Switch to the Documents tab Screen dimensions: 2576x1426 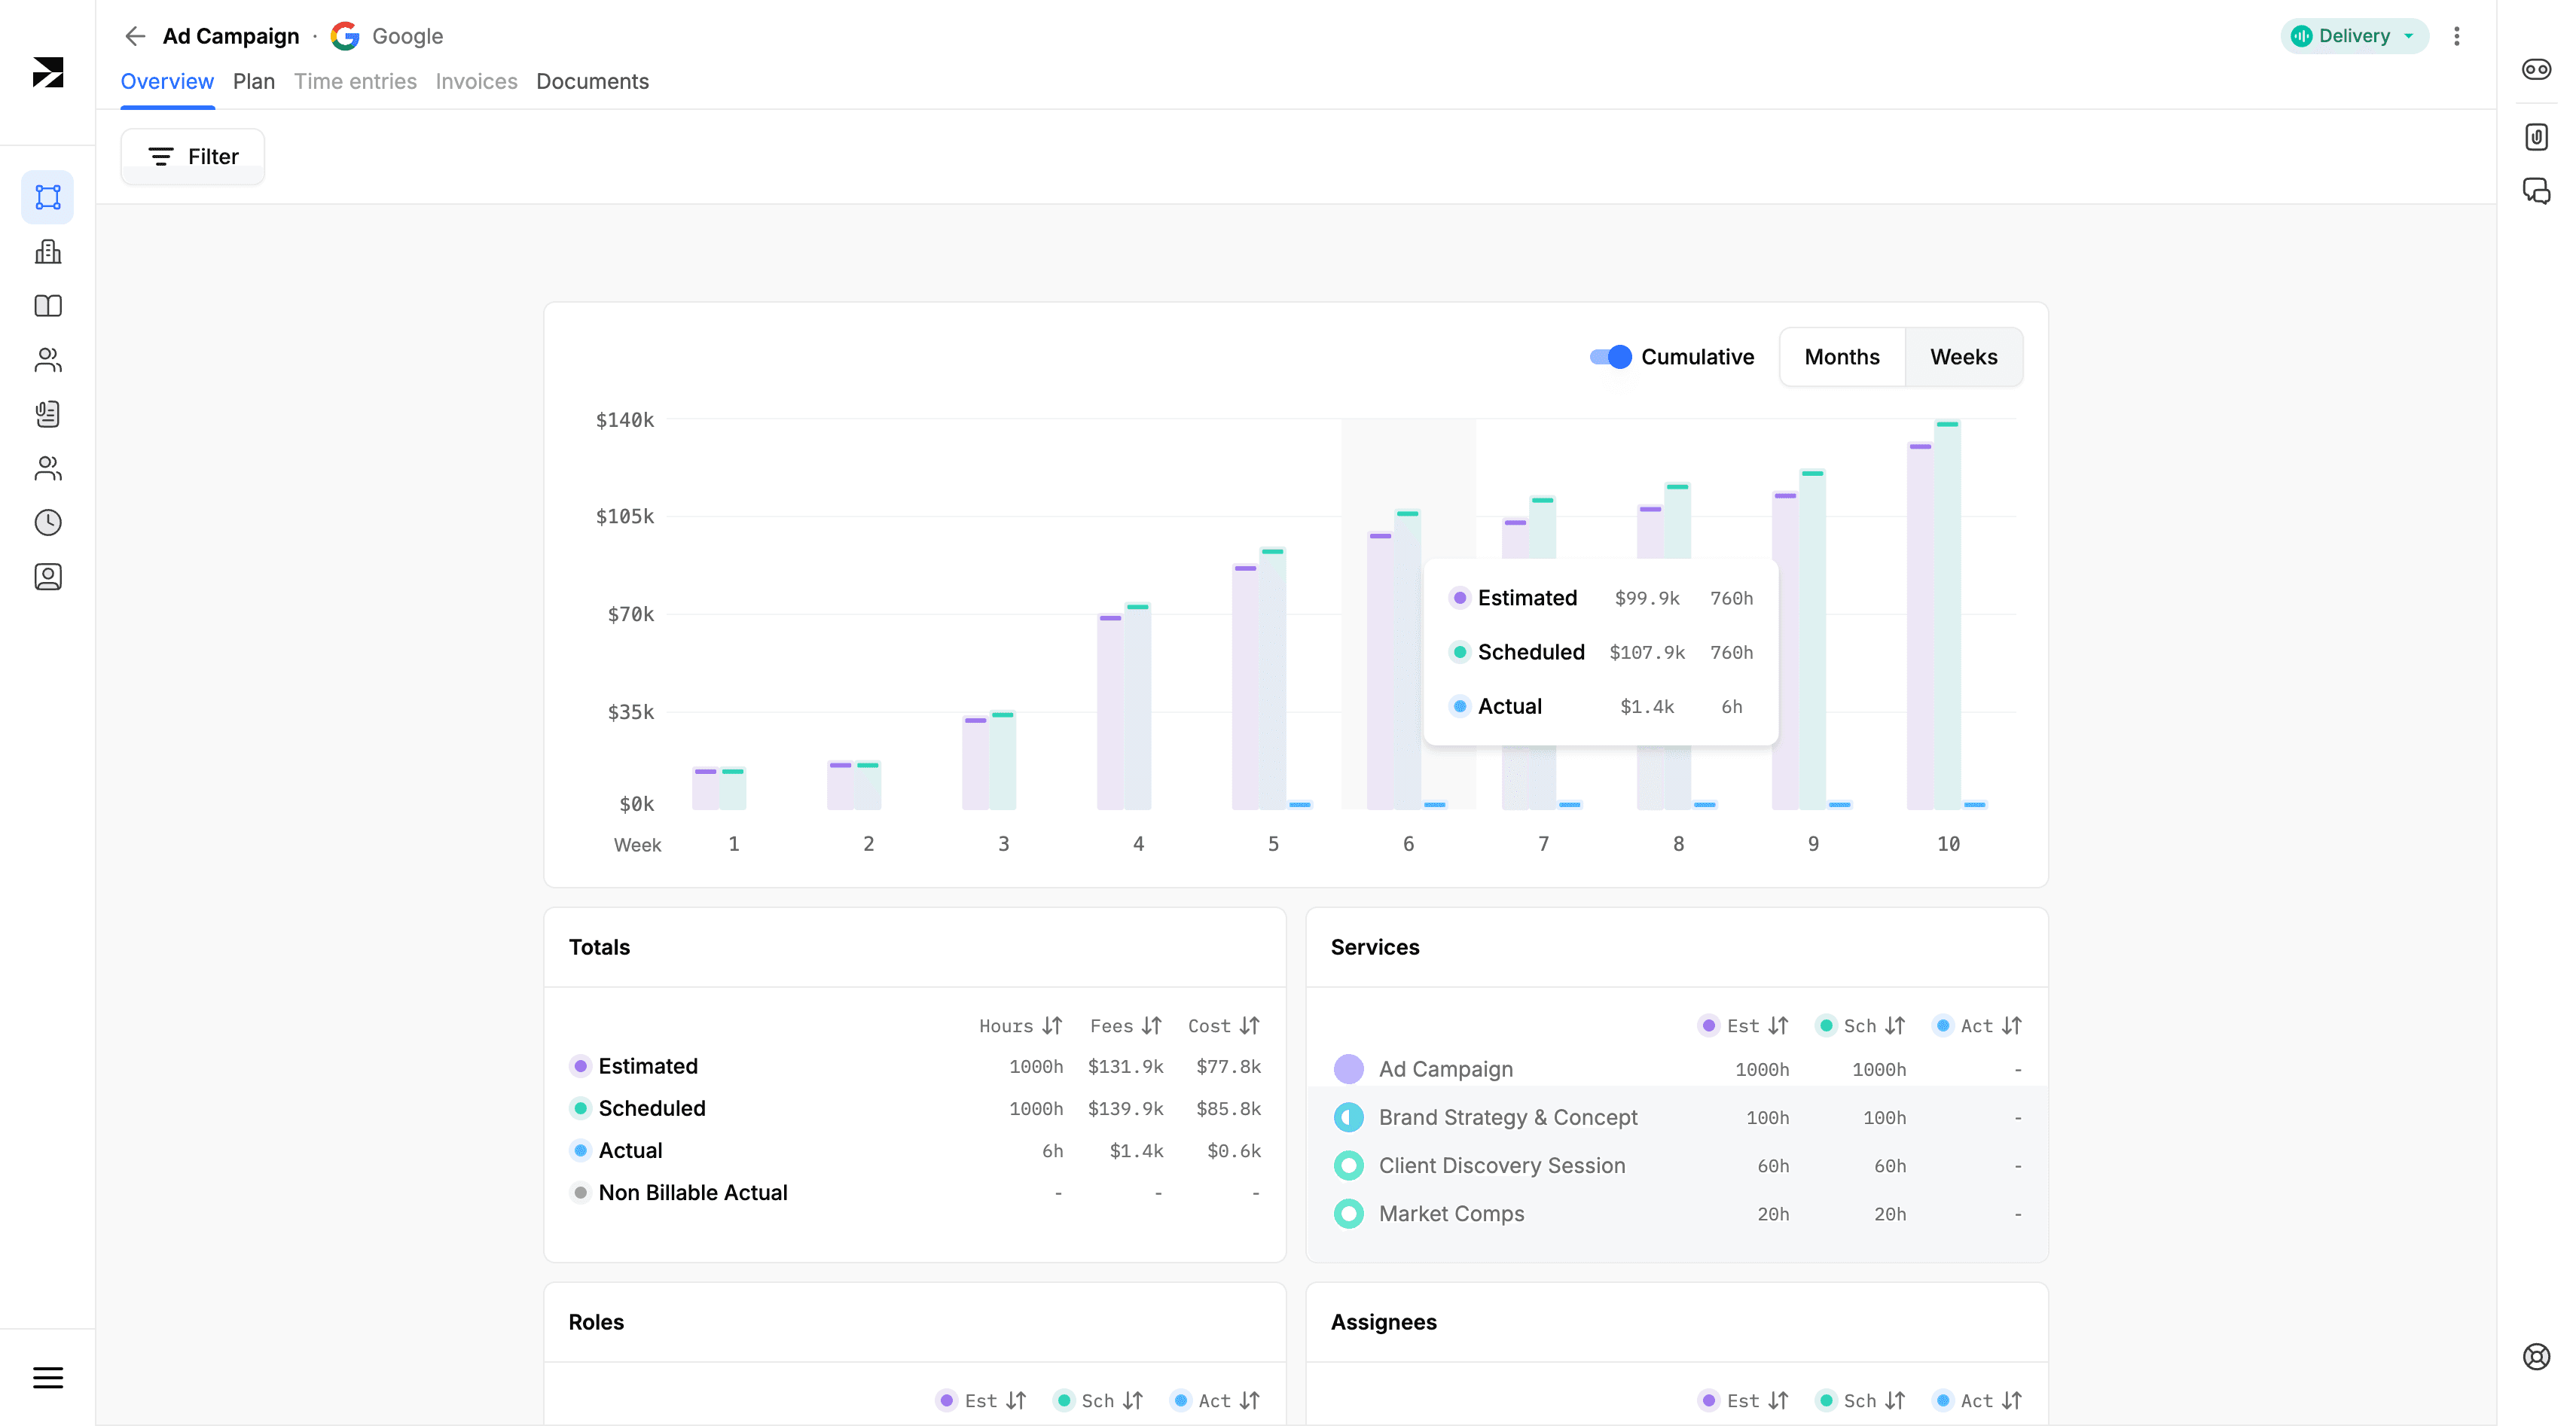click(592, 81)
